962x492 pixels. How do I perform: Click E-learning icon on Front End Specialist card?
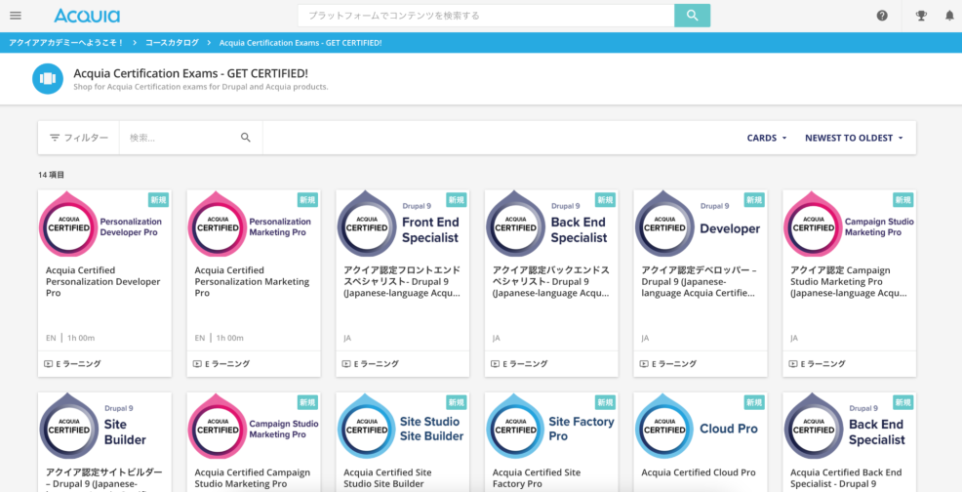click(346, 363)
